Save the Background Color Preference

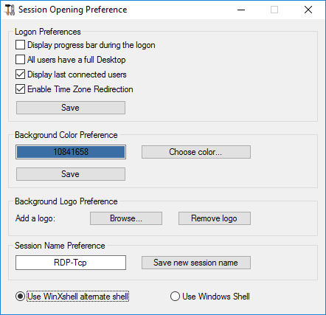click(71, 174)
